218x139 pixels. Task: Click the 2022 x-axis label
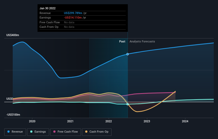tap(109, 121)
